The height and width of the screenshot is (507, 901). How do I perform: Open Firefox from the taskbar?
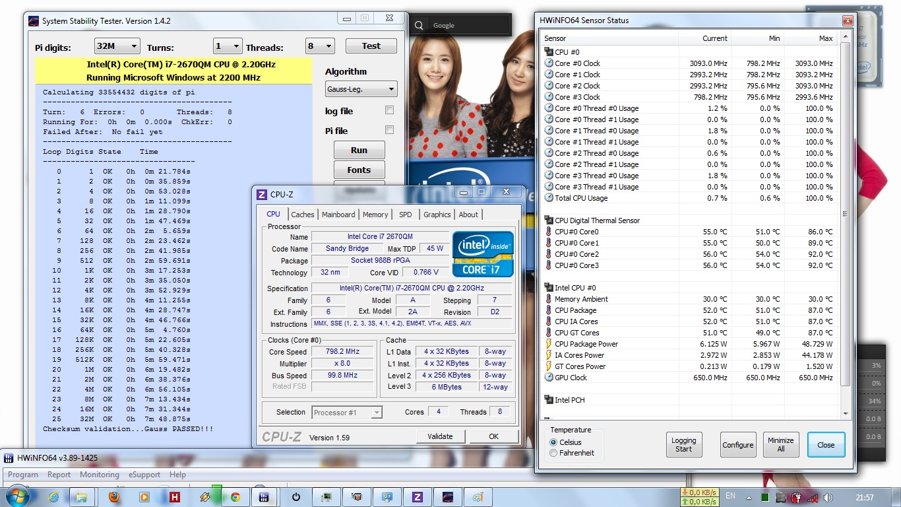pos(114,497)
